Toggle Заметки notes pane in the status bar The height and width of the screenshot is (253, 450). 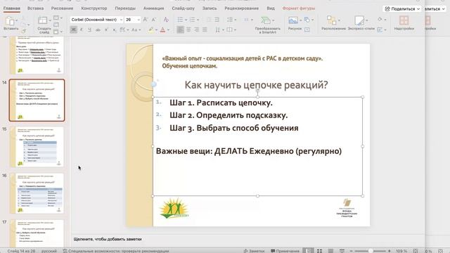[x=254, y=251]
